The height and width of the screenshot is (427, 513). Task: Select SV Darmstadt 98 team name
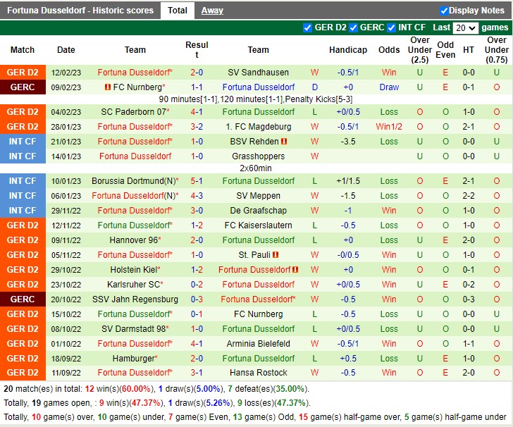133,329
